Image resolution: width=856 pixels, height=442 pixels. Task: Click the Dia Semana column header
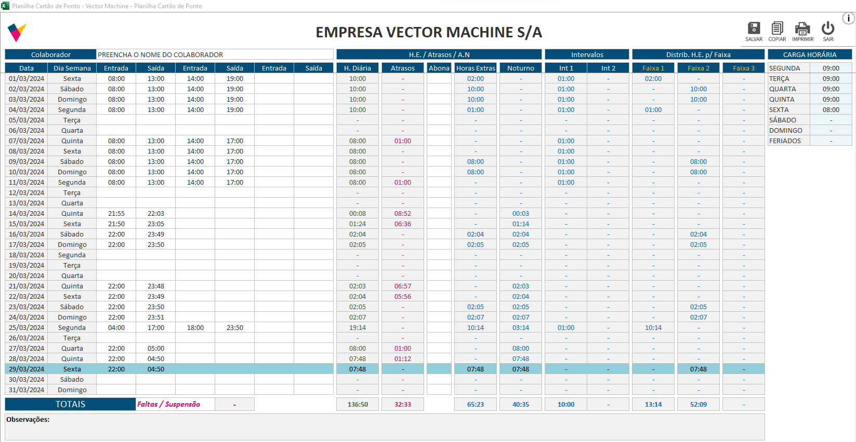pos(72,68)
